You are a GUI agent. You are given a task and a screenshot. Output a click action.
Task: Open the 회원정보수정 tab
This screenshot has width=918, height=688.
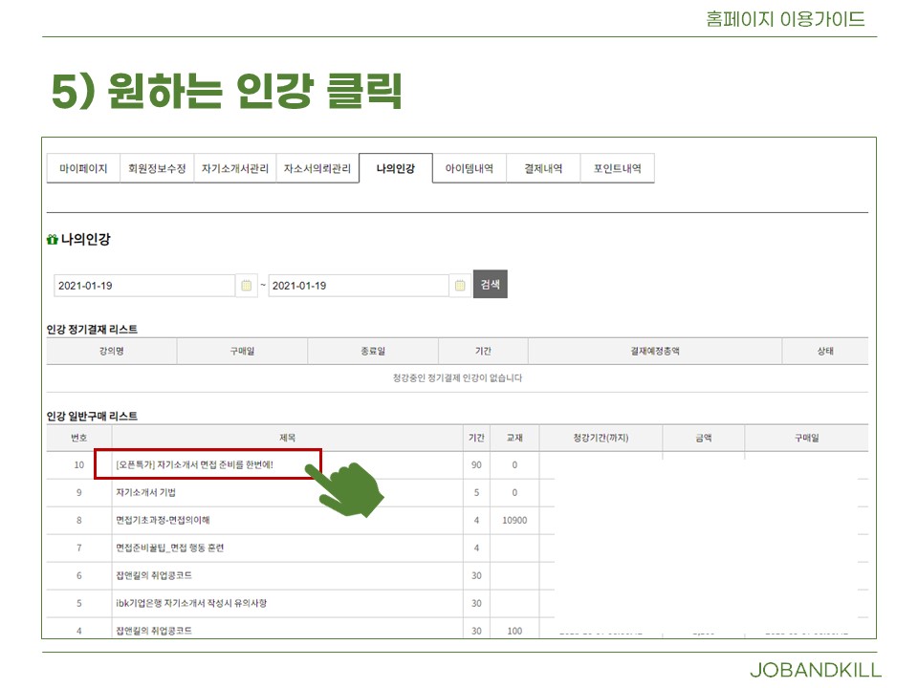(158, 168)
